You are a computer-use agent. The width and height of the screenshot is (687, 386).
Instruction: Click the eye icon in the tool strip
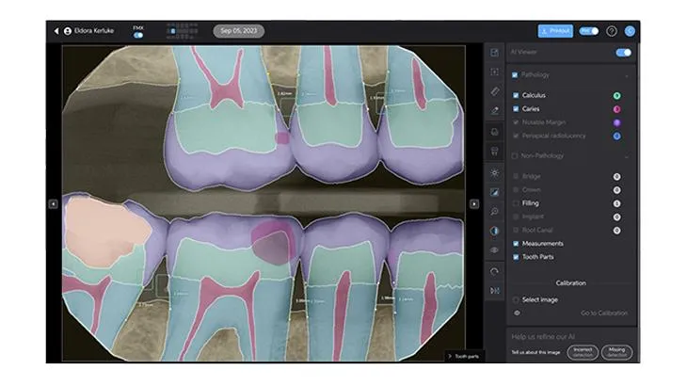tap(494, 249)
